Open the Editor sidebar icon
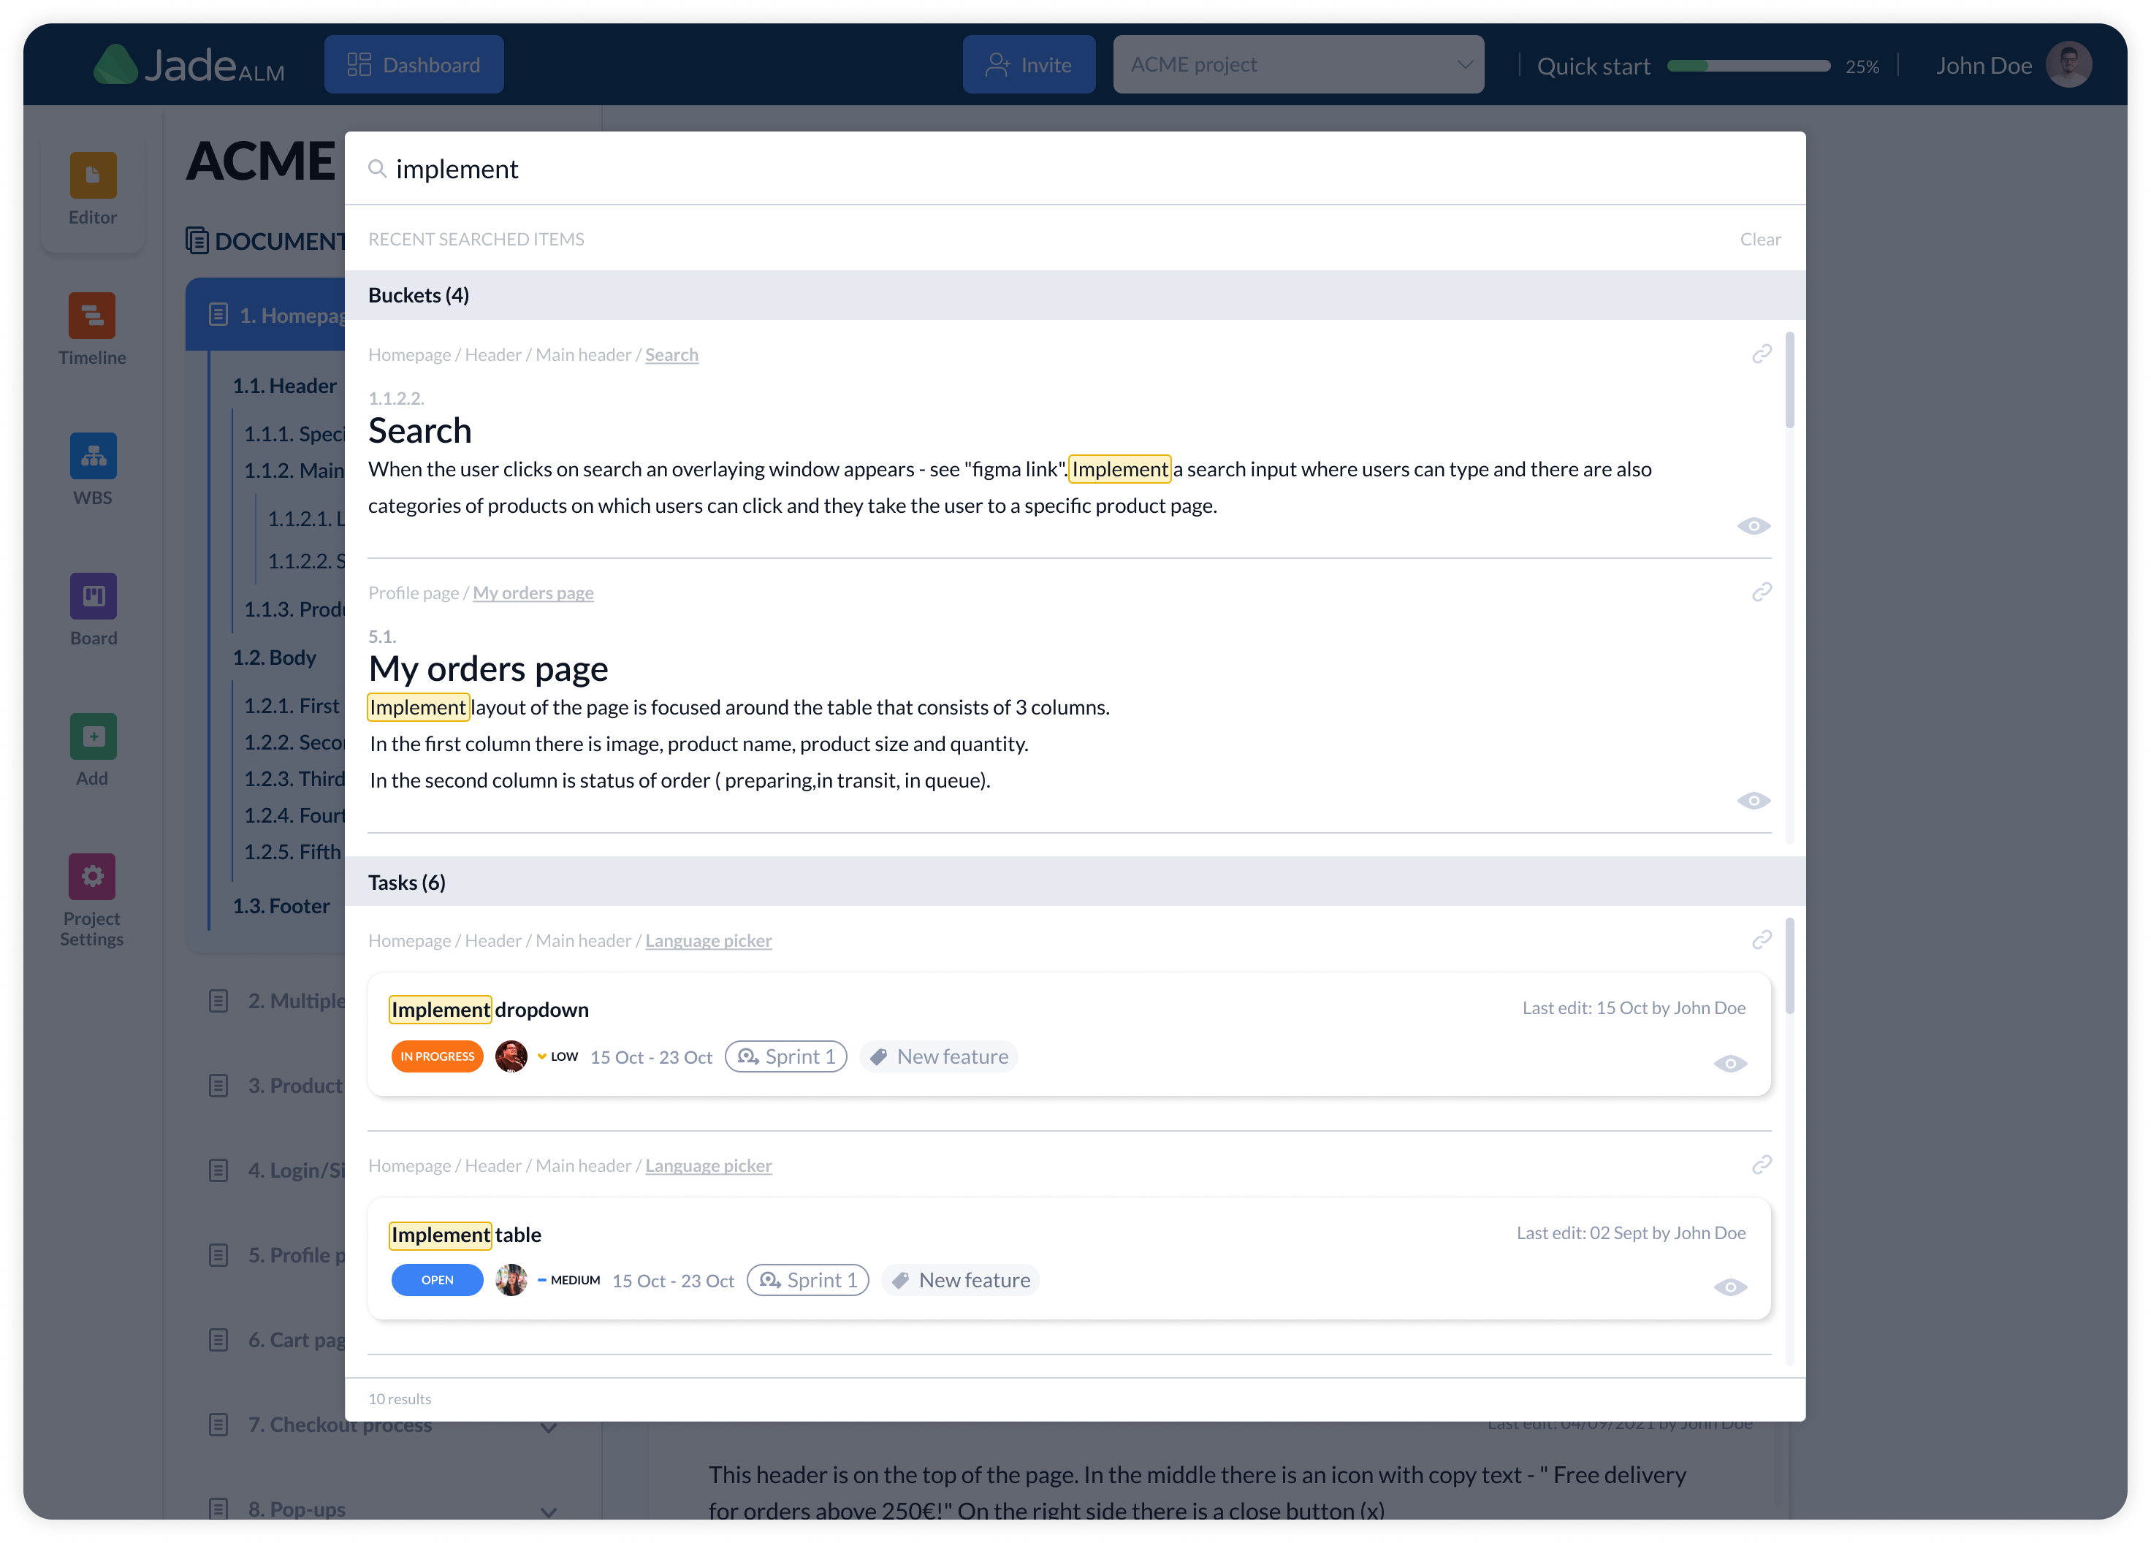Viewport: 2151px width, 1543px height. pos(93,175)
